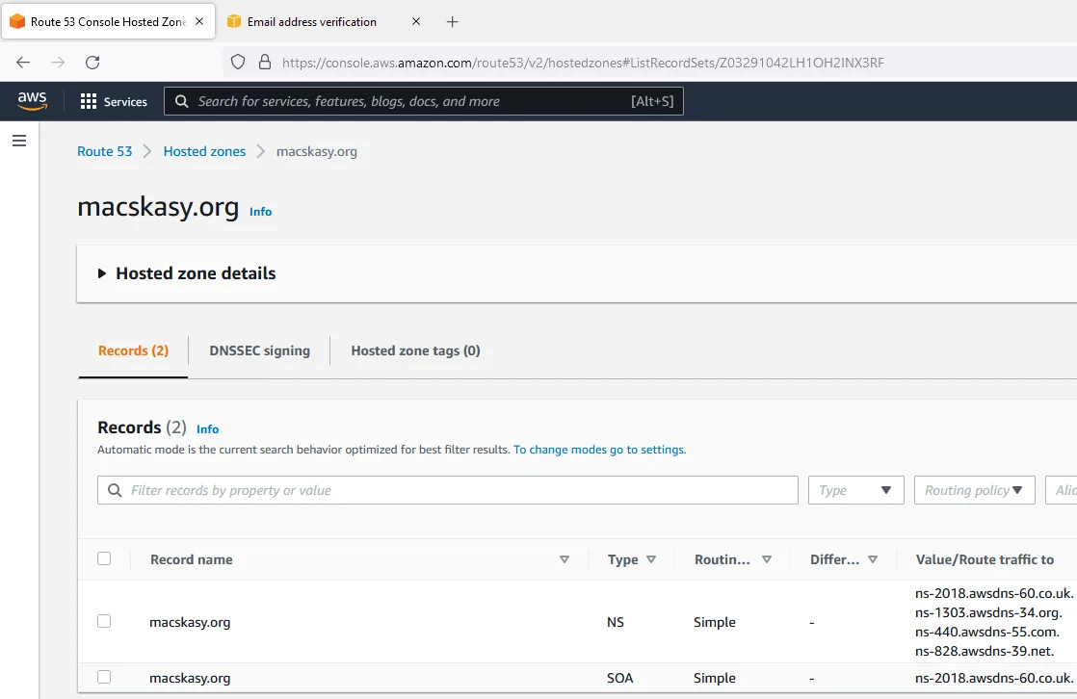Click ns-1303.awsdns-34.org. value
The width and height of the screenshot is (1077, 699).
pyautogui.click(x=988, y=612)
